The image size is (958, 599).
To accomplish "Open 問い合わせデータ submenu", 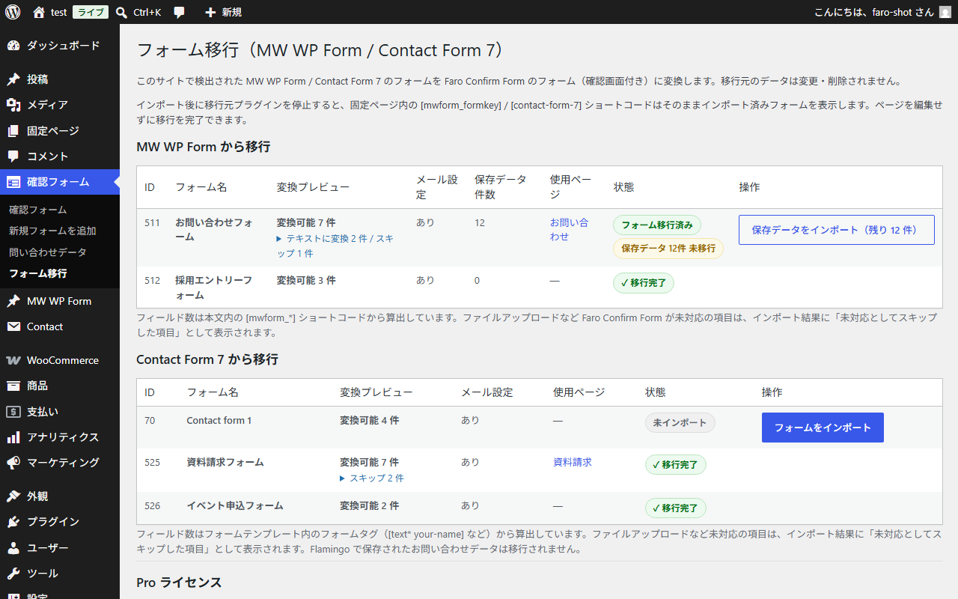I will (48, 252).
